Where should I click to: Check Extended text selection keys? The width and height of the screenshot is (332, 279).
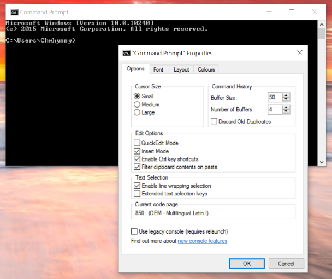click(x=137, y=193)
